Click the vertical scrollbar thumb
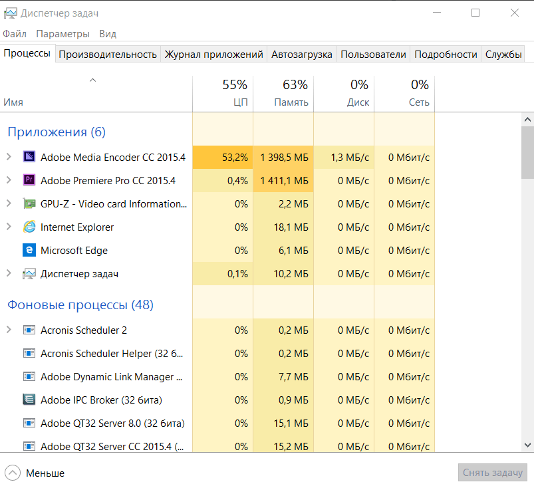The height and width of the screenshot is (484, 534). [x=527, y=152]
